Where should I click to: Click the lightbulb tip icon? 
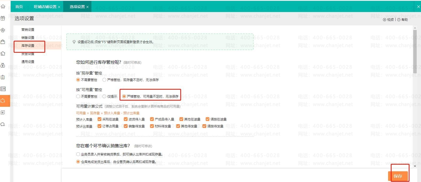pyautogui.click(x=74, y=42)
